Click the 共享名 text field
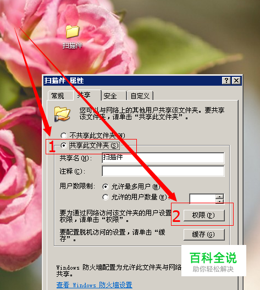This screenshot has width=260, height=290. pyautogui.click(x=163, y=158)
